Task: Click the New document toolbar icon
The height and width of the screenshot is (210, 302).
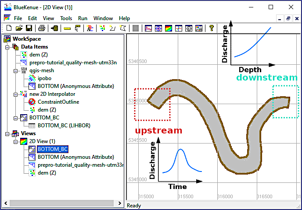Action: click(9, 28)
